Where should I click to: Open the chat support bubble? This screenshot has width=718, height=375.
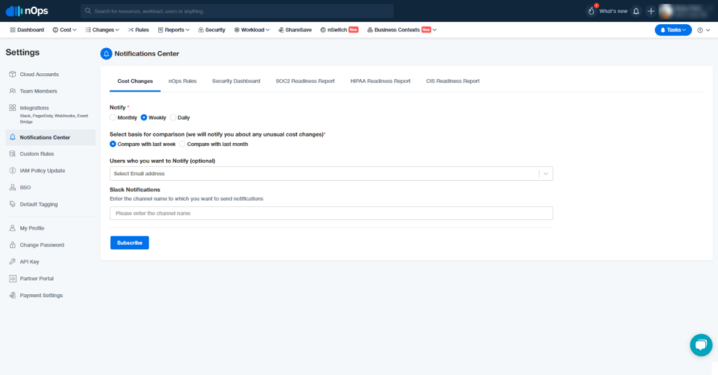click(701, 345)
